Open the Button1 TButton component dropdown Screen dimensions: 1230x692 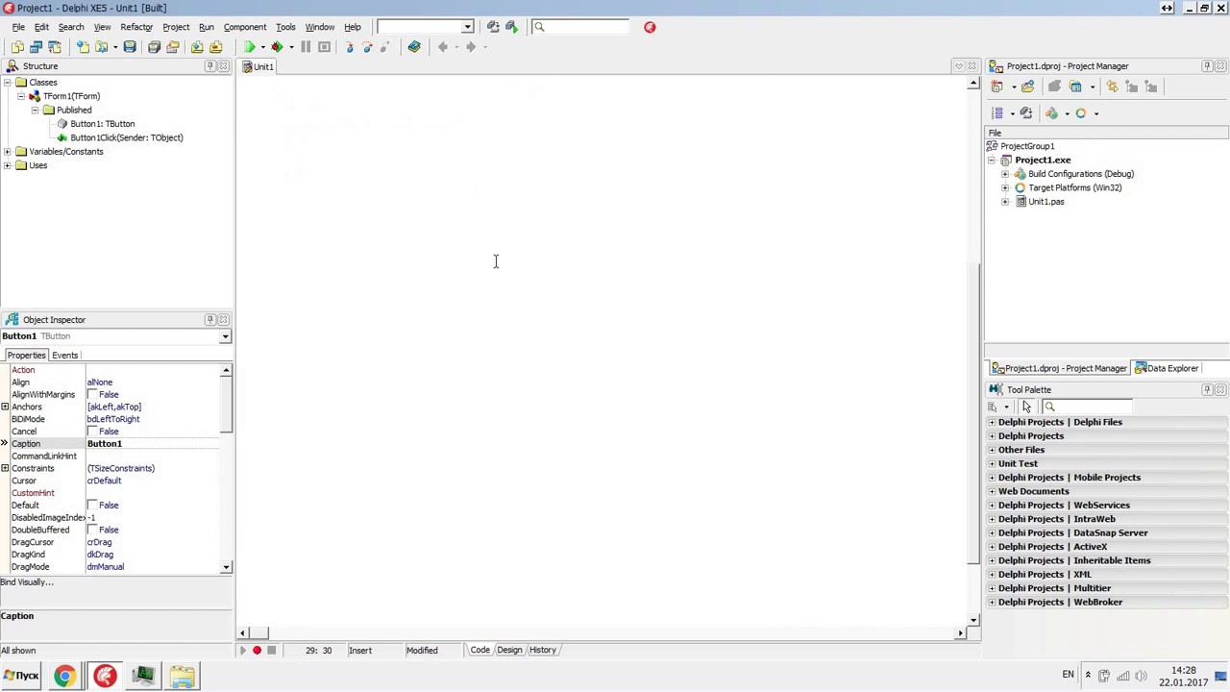tap(225, 336)
